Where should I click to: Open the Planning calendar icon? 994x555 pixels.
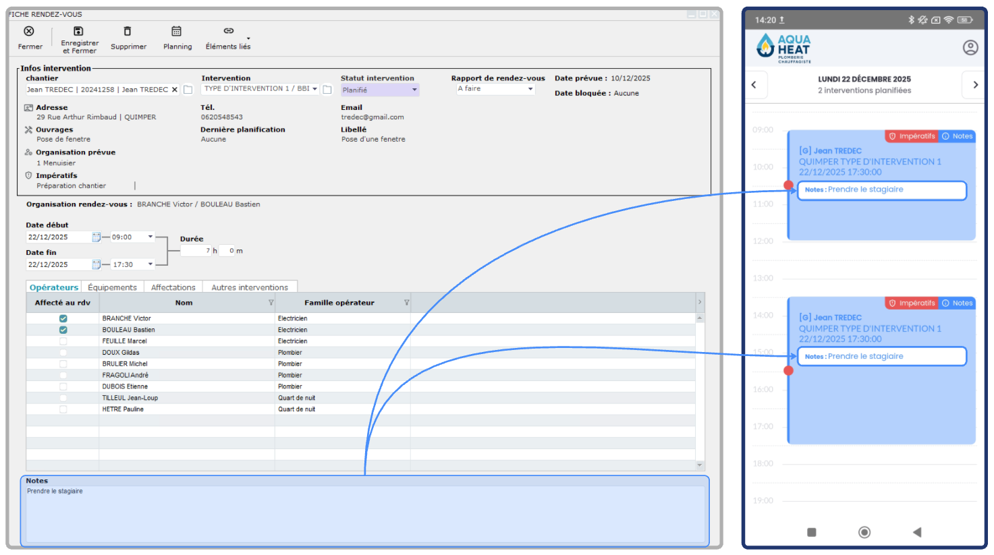176,31
